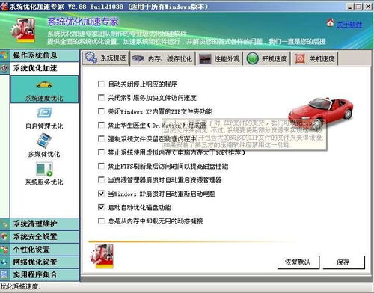
Task: Open 自启管理优化 icon in sidebar
Action: point(44,113)
